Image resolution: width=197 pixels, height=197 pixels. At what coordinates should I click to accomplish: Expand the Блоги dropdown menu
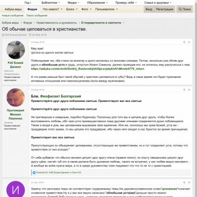[x=72, y=9]
